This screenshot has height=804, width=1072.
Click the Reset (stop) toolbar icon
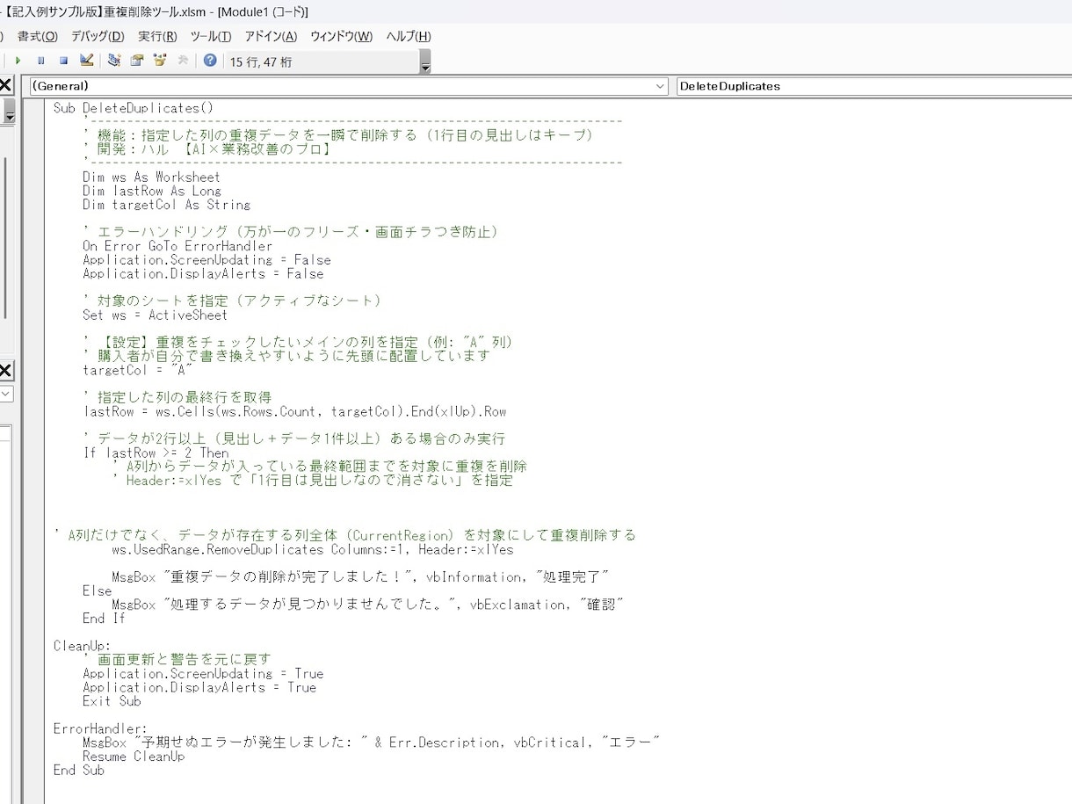(63, 61)
